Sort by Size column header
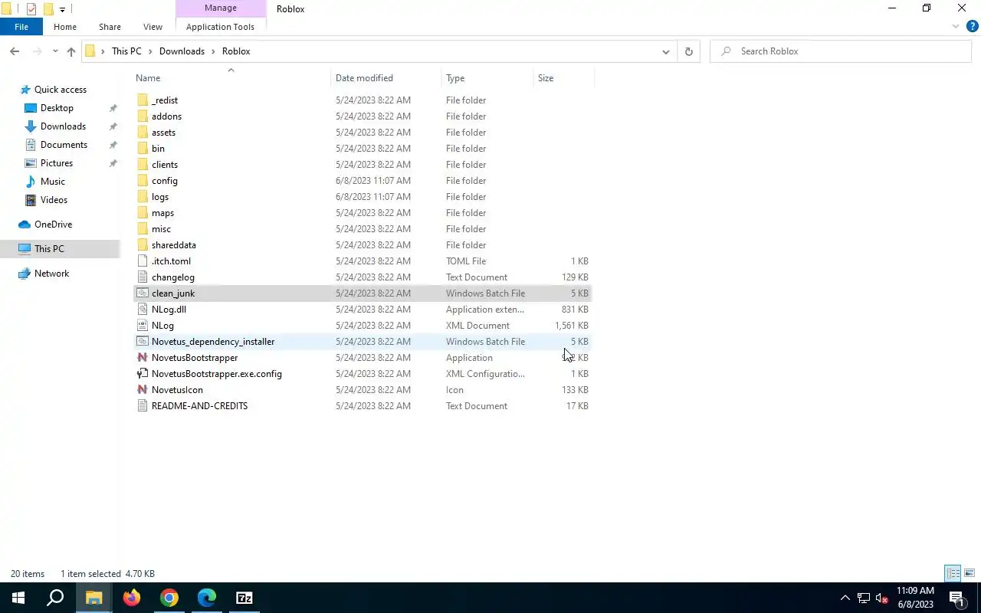The height and width of the screenshot is (613, 981). point(563,78)
